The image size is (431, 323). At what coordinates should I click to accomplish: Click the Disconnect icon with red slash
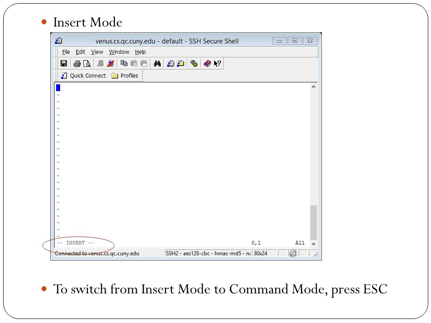pos(110,63)
